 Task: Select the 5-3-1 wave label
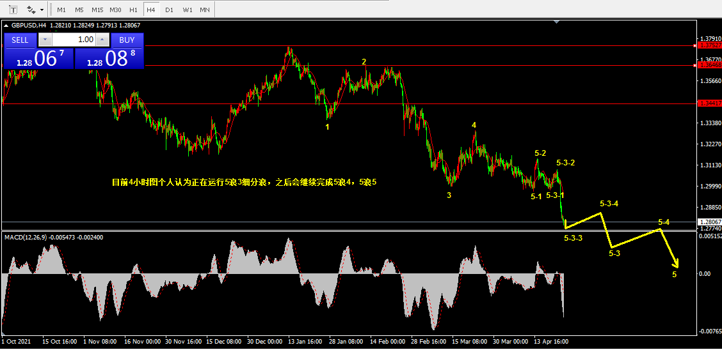[x=556, y=195]
